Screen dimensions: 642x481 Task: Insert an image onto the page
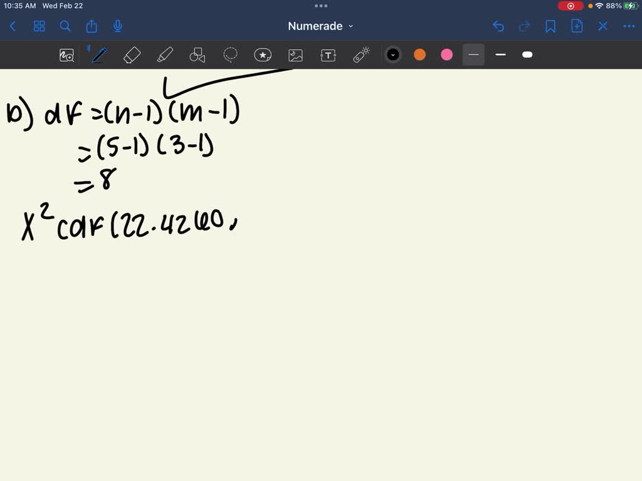(x=295, y=54)
